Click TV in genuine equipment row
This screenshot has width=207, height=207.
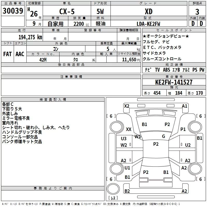coord(157,70)
